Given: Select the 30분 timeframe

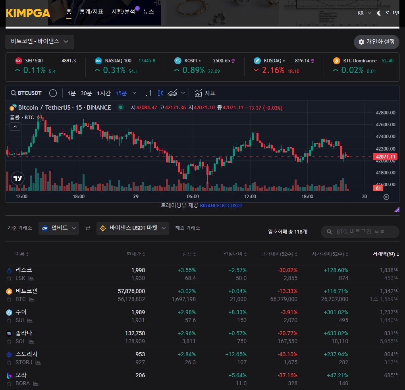Looking at the screenshot, I should [86, 93].
